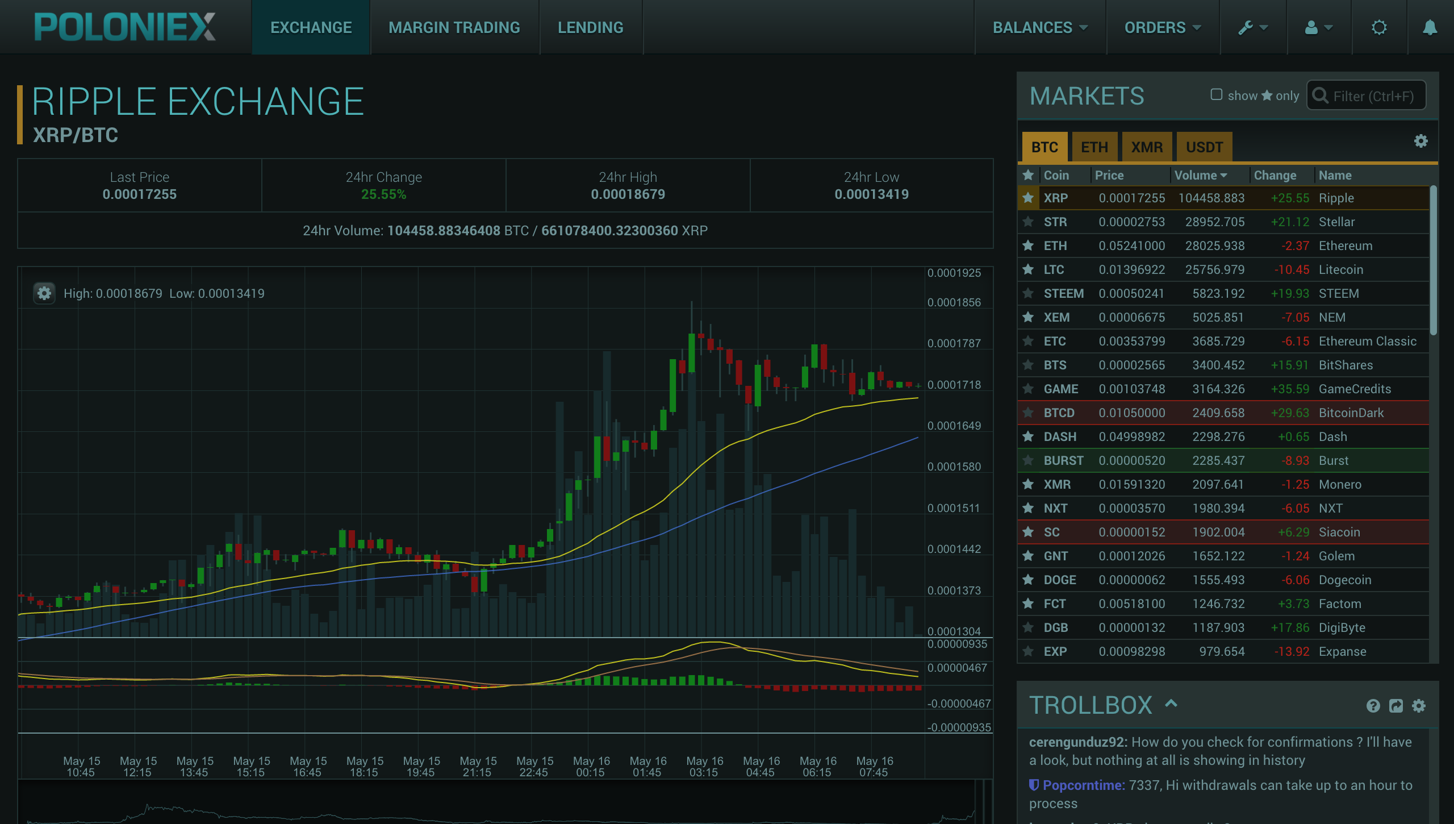Click the markets list scrollbar
Screen dimensions: 1454x824
point(1434,260)
